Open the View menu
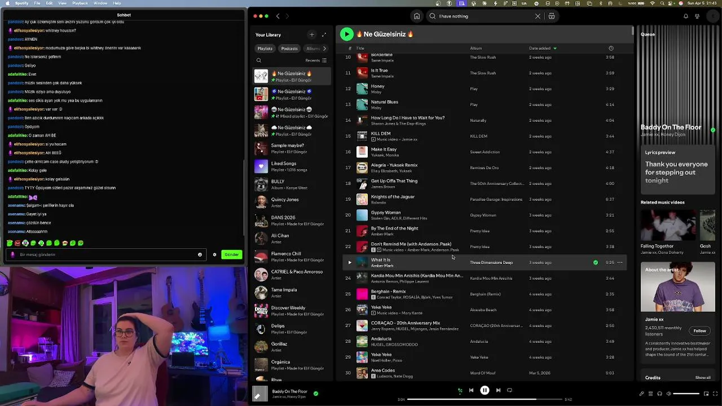722x406 pixels. click(x=62, y=3)
